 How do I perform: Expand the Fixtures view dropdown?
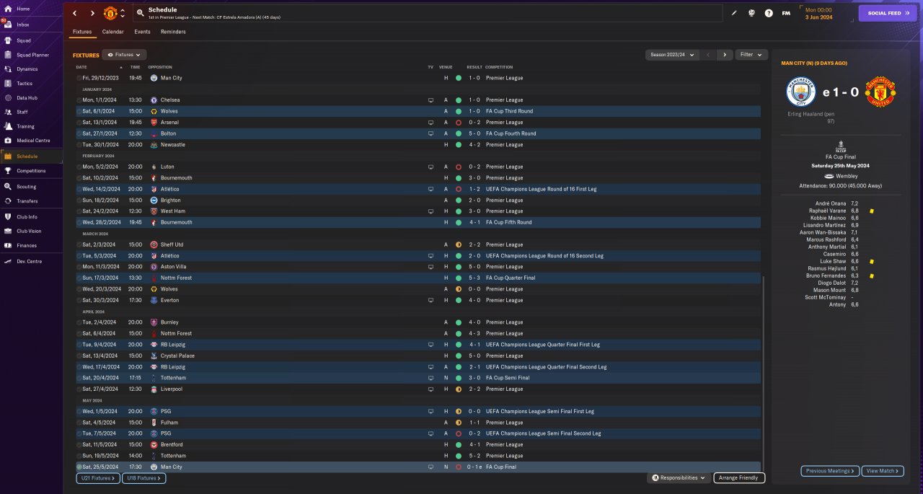click(125, 55)
